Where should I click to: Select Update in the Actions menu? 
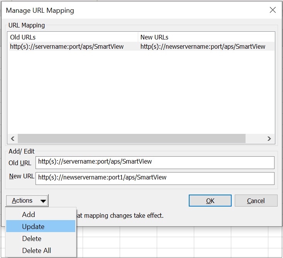[41, 226]
